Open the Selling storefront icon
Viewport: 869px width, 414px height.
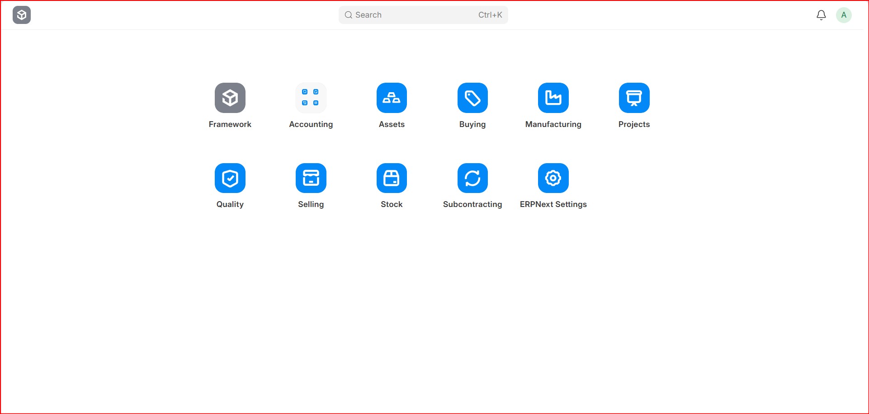click(x=311, y=178)
